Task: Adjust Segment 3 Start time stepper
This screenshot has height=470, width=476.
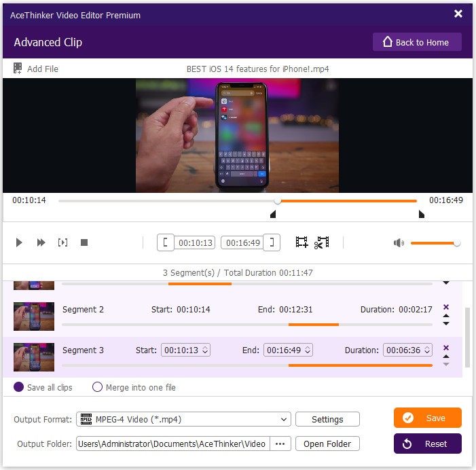Action: pyautogui.click(x=205, y=350)
